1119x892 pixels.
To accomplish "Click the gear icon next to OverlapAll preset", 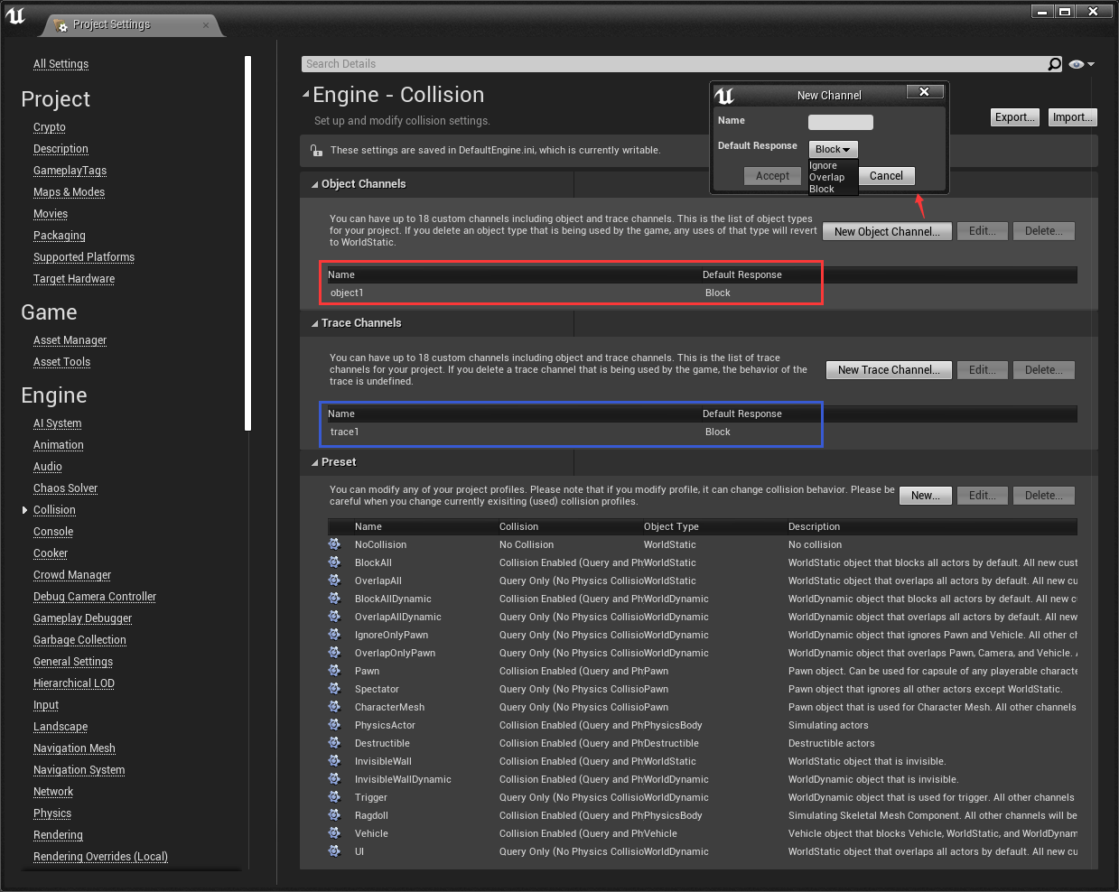I will click(334, 581).
